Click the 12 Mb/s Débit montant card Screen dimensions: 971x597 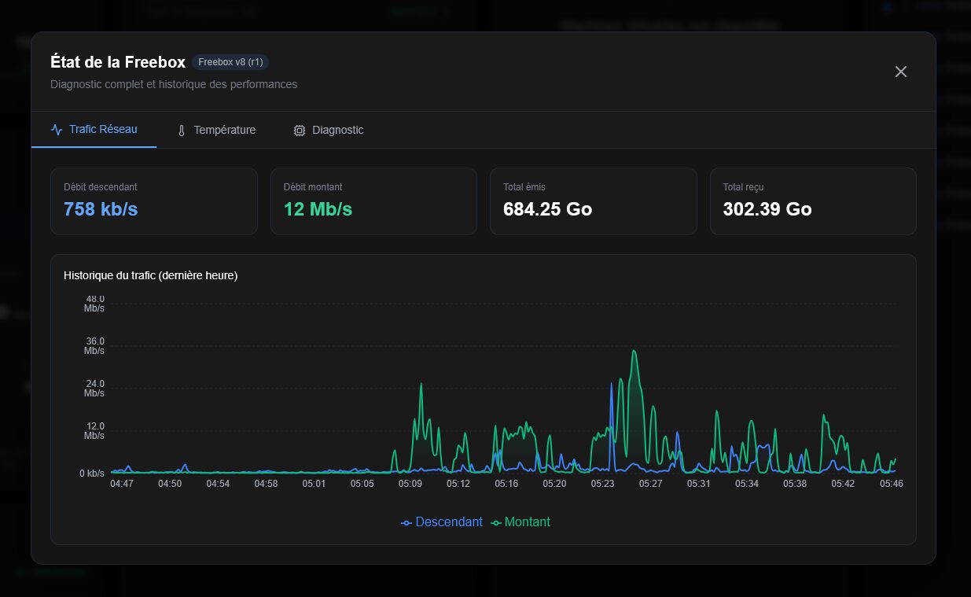(373, 201)
